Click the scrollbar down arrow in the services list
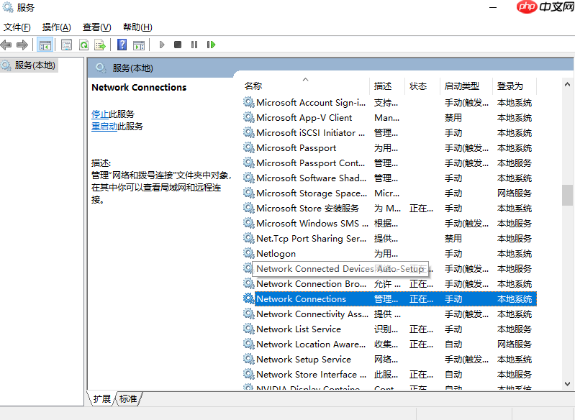Viewport: 575px width, 420px height. point(567,384)
